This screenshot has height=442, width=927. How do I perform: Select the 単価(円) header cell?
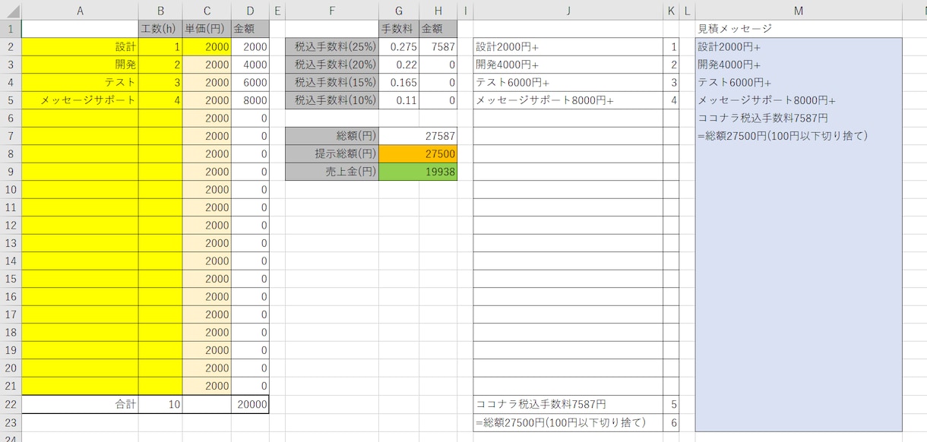[207, 29]
